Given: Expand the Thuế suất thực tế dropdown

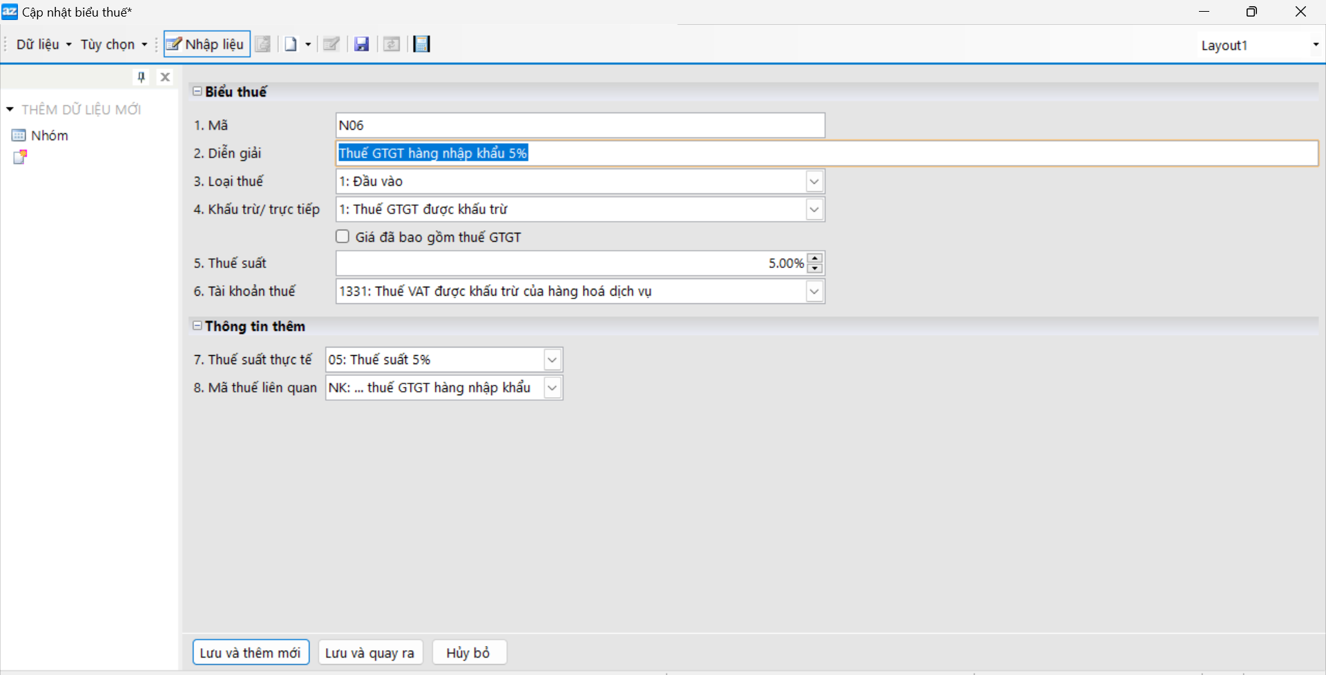Looking at the screenshot, I should tap(552, 360).
